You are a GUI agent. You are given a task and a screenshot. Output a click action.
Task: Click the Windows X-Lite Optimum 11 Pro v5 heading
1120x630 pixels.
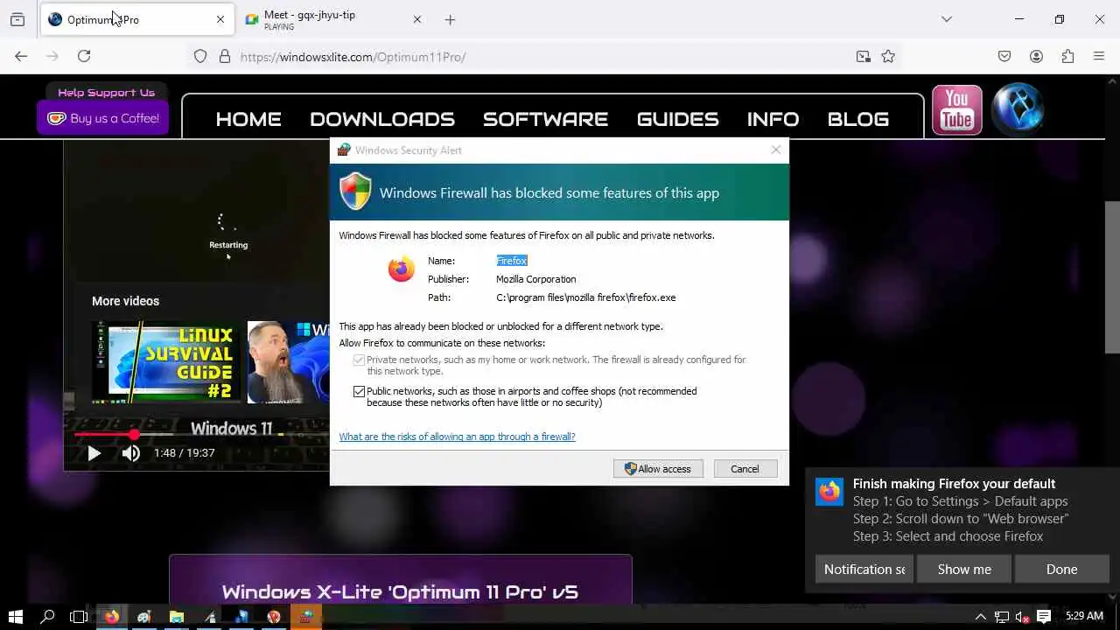pyautogui.click(x=400, y=591)
